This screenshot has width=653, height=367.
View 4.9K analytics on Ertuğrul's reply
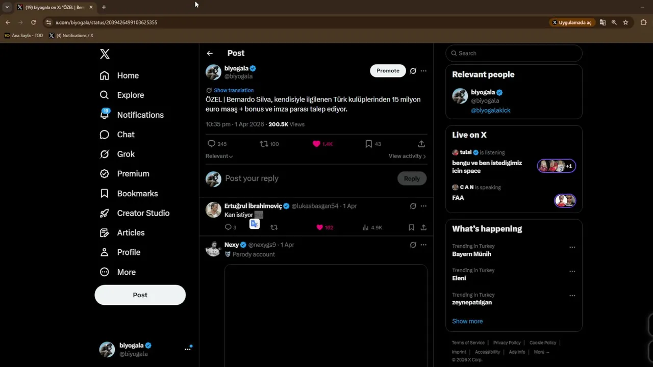click(372, 227)
